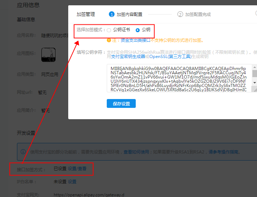Click the step 2 加签配置完成 indicator
The width and height of the screenshot is (257, 197).
coord(194,15)
